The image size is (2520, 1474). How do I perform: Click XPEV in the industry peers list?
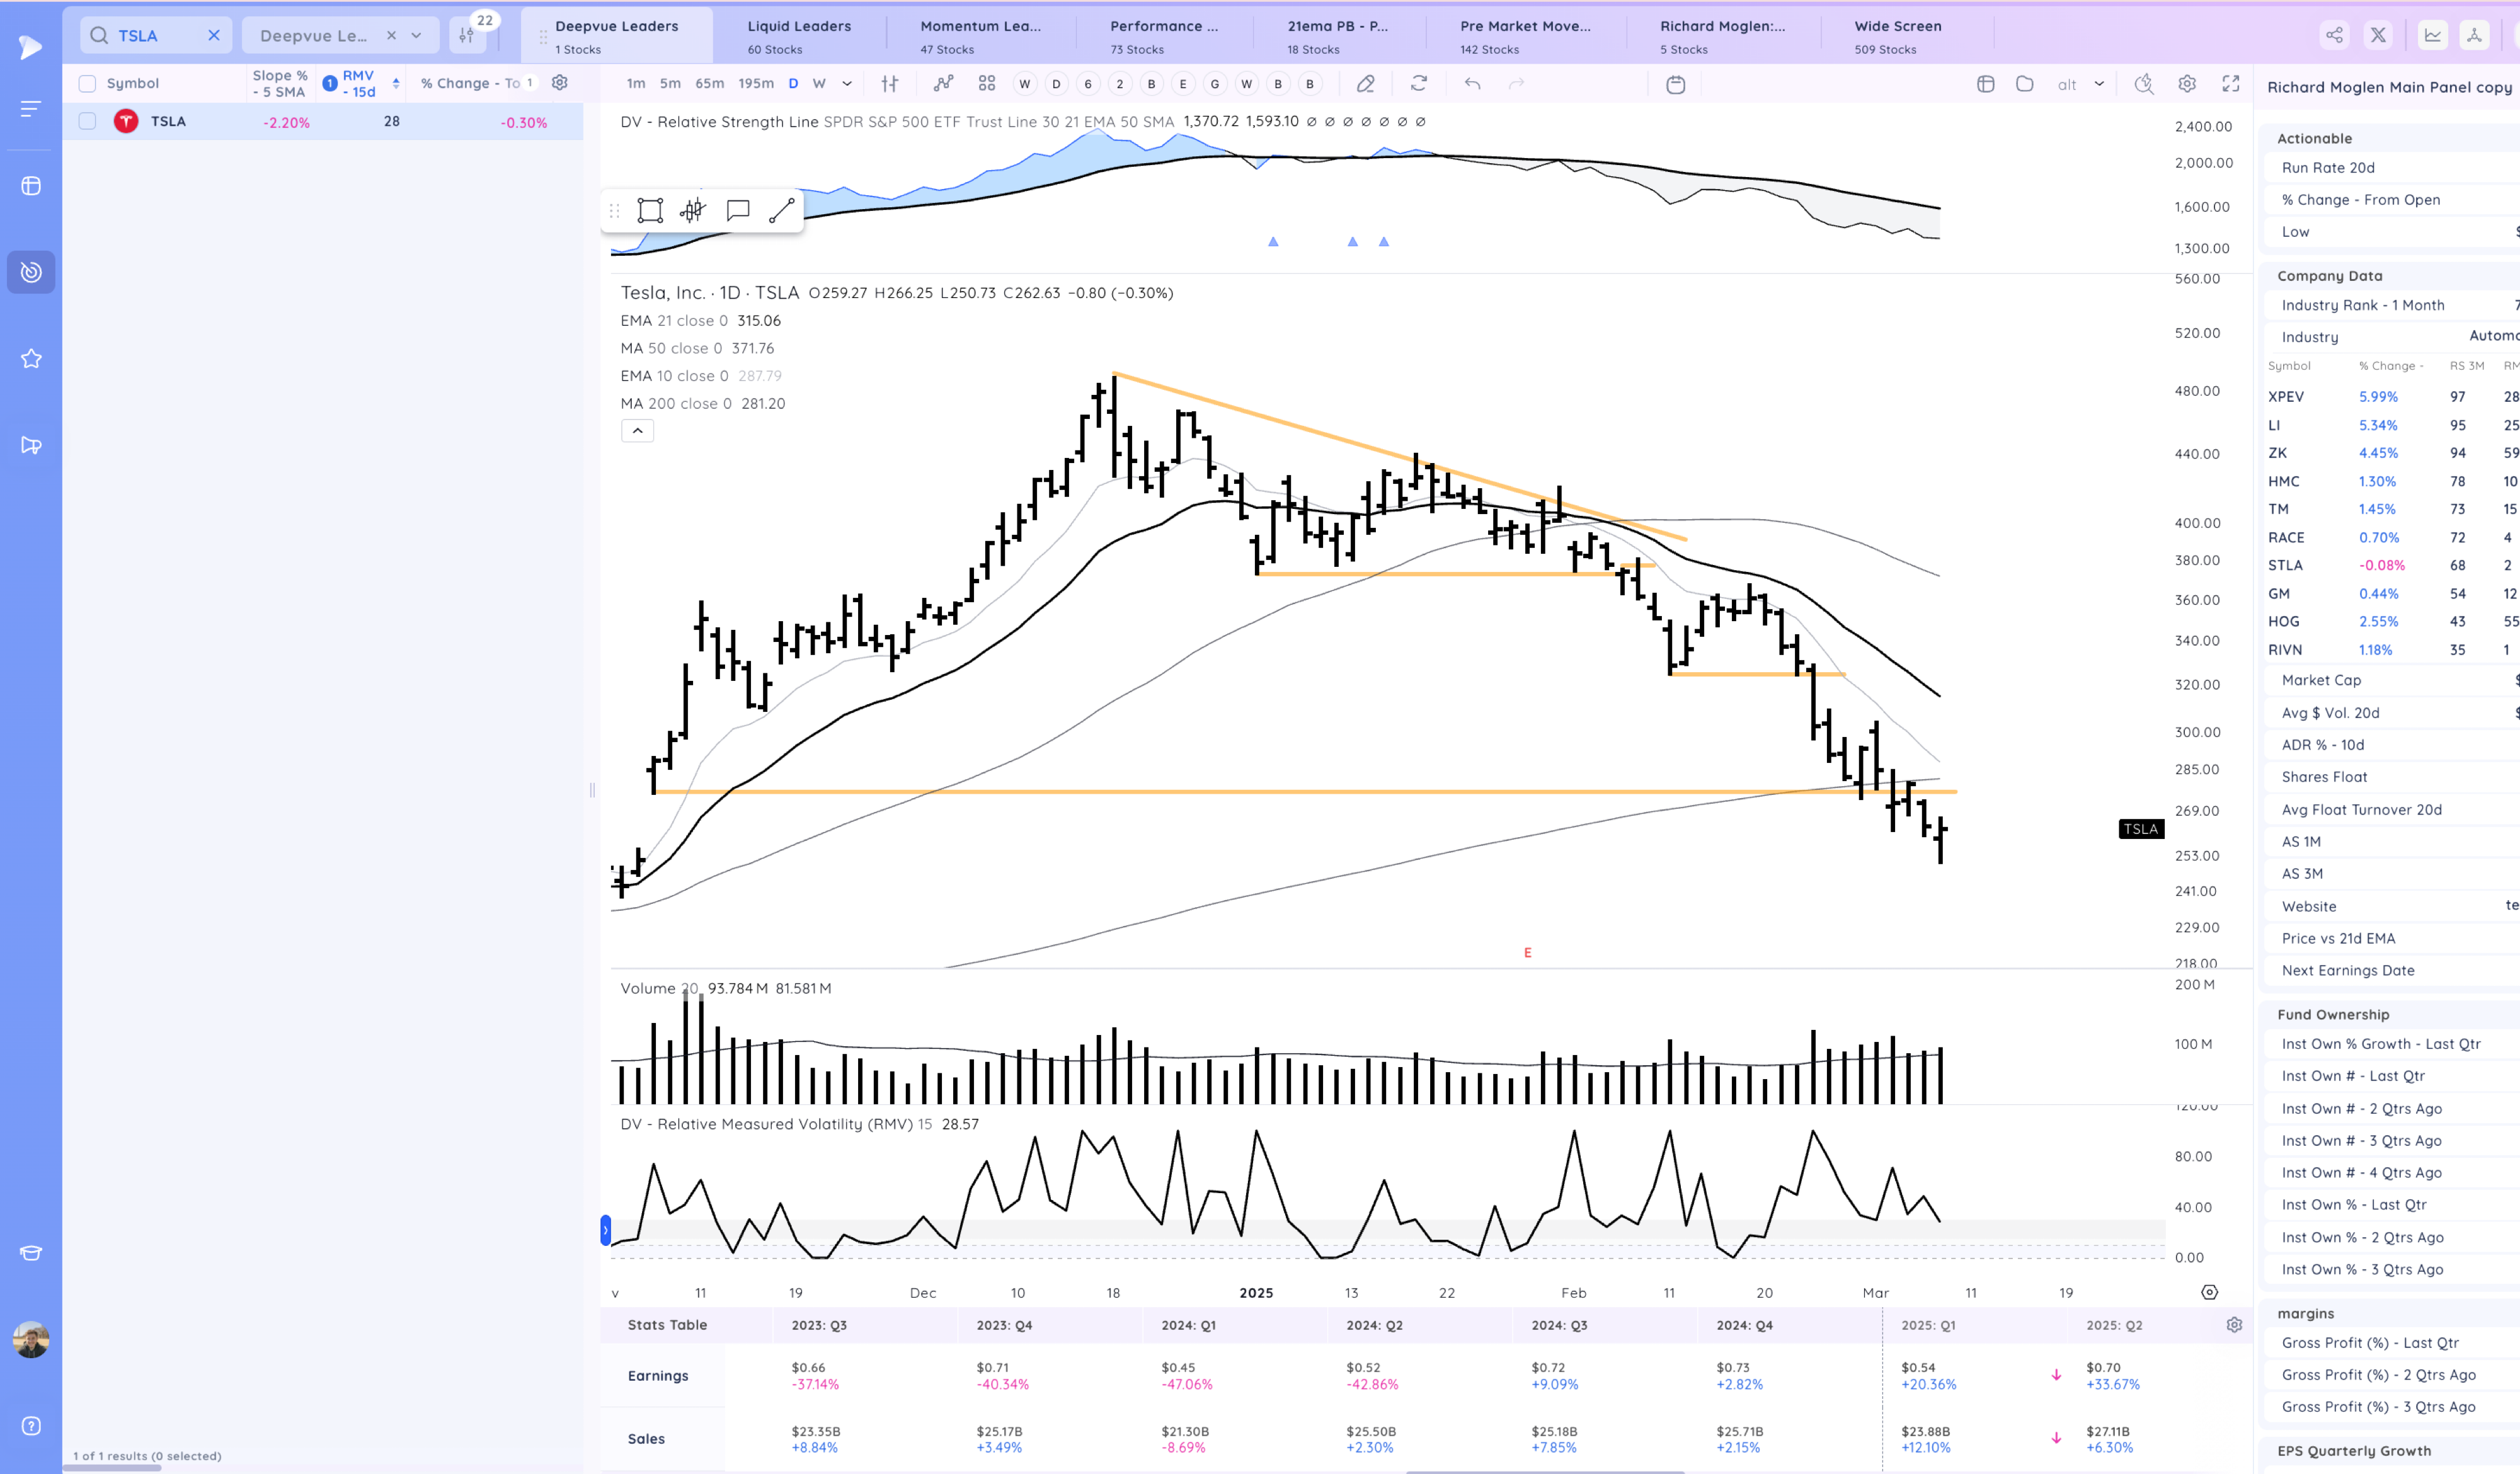click(2286, 397)
